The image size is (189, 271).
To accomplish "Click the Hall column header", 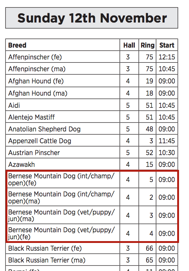I will 129,45.
